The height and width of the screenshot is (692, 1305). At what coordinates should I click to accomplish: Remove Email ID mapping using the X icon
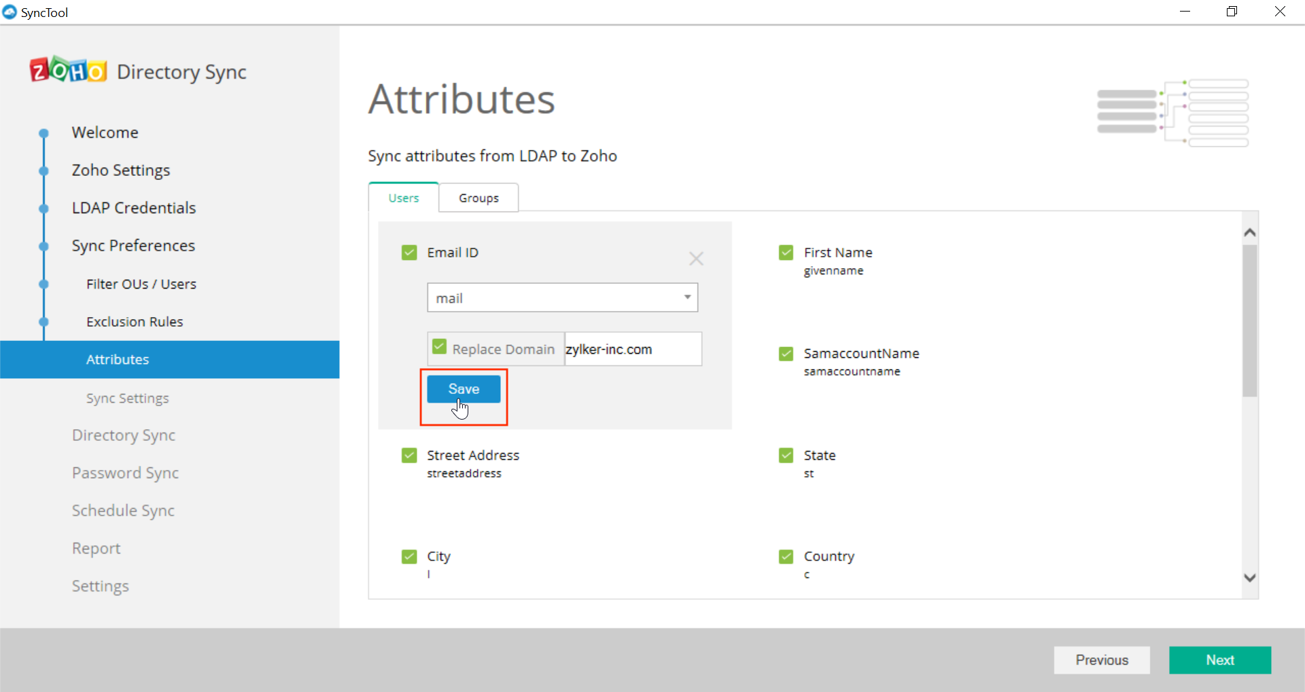697,259
